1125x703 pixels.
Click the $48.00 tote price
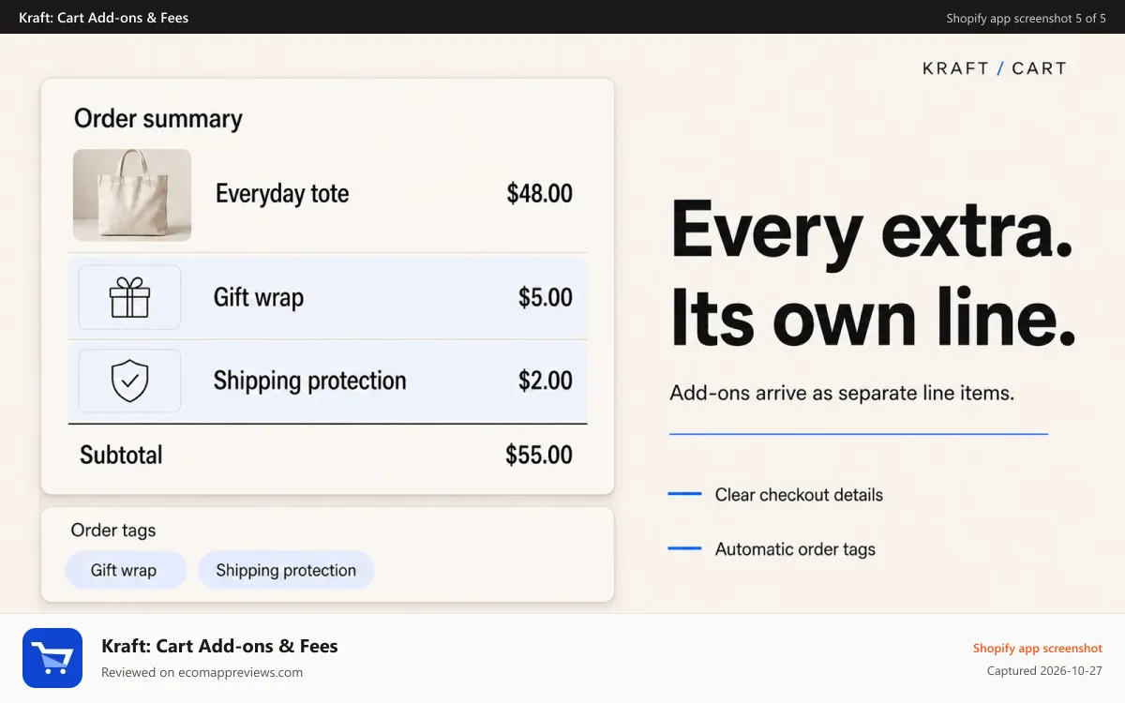click(539, 194)
